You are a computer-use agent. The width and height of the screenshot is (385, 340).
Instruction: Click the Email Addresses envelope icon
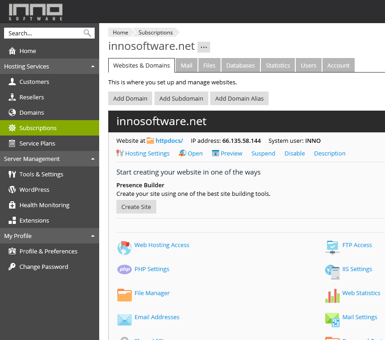pos(125,320)
